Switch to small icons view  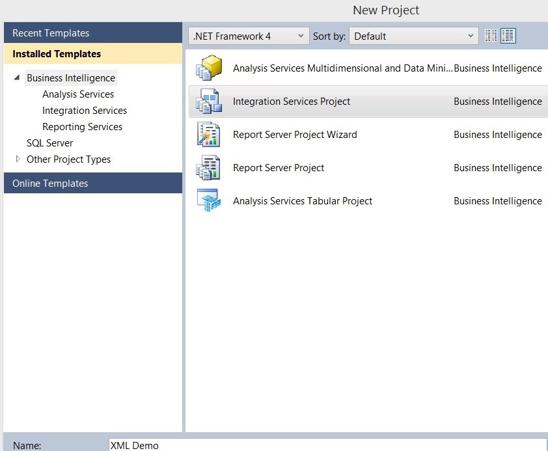click(x=491, y=36)
